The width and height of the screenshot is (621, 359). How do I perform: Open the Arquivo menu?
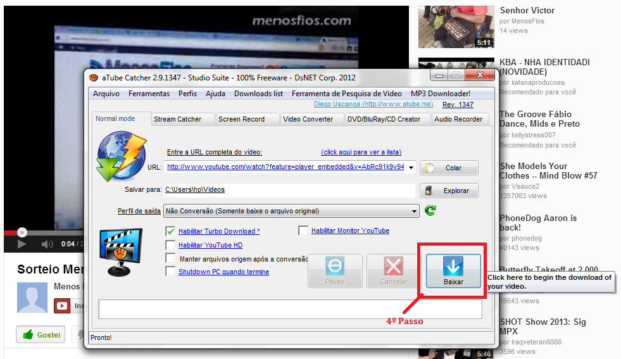tap(106, 94)
